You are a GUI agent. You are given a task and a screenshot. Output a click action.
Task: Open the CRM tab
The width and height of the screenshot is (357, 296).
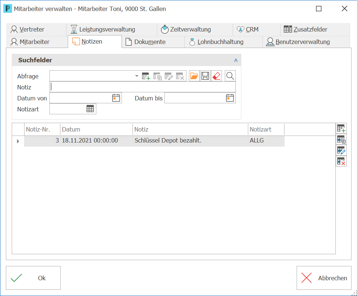(257, 30)
